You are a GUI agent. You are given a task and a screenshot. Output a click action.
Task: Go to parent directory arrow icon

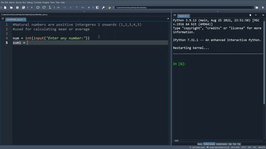point(263,7)
